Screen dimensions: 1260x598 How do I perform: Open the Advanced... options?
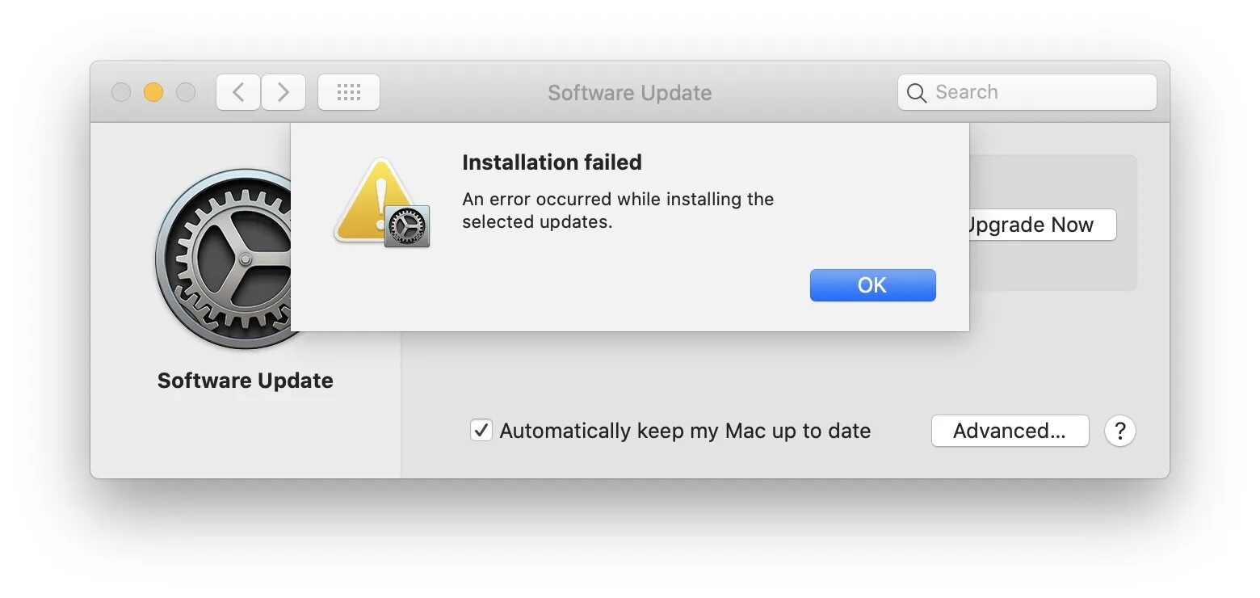(1010, 431)
